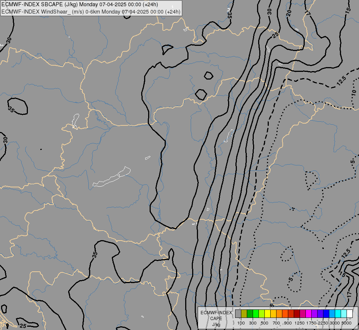Screen dimensions: 359x330
Task: Select the amber legend swatch above 700
Action: pyautogui.click(x=273, y=313)
